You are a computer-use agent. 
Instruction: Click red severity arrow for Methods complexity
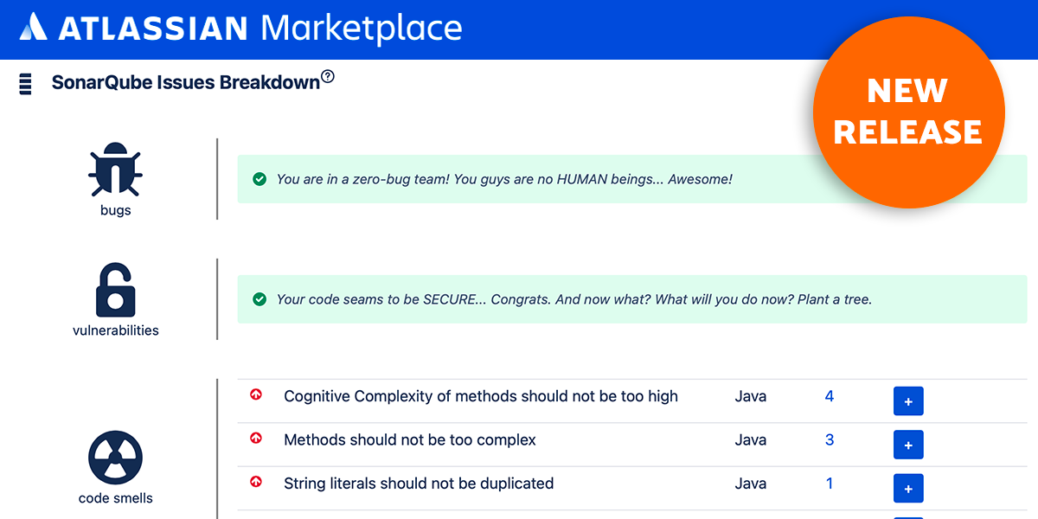click(x=255, y=439)
